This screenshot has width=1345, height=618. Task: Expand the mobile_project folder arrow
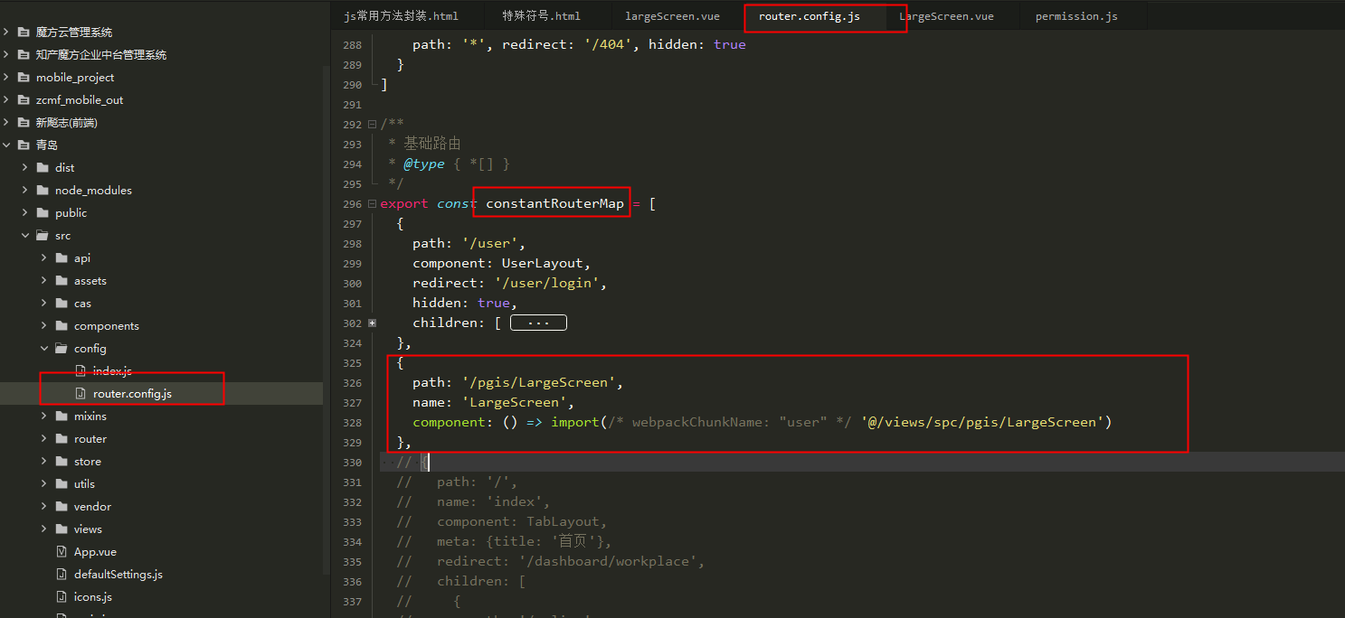click(x=6, y=77)
